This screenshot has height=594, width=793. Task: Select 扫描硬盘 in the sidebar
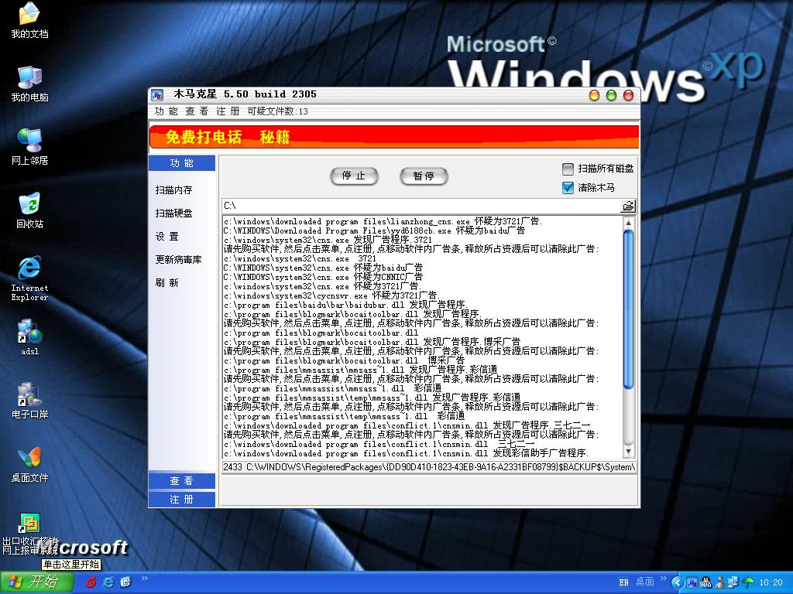coord(173,213)
